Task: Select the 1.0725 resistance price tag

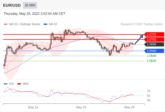Action: pos(154,34)
